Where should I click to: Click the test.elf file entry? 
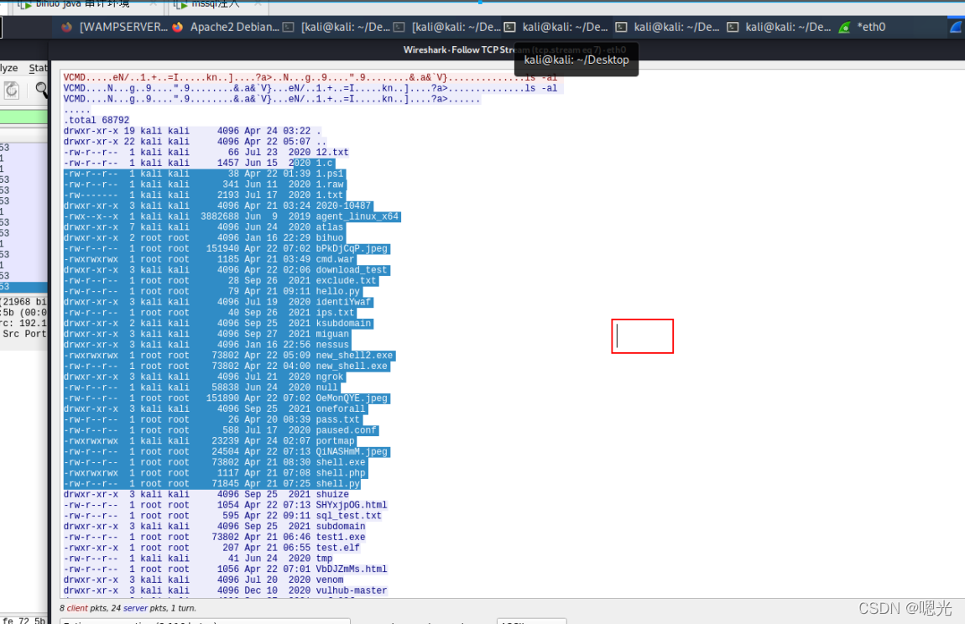338,548
